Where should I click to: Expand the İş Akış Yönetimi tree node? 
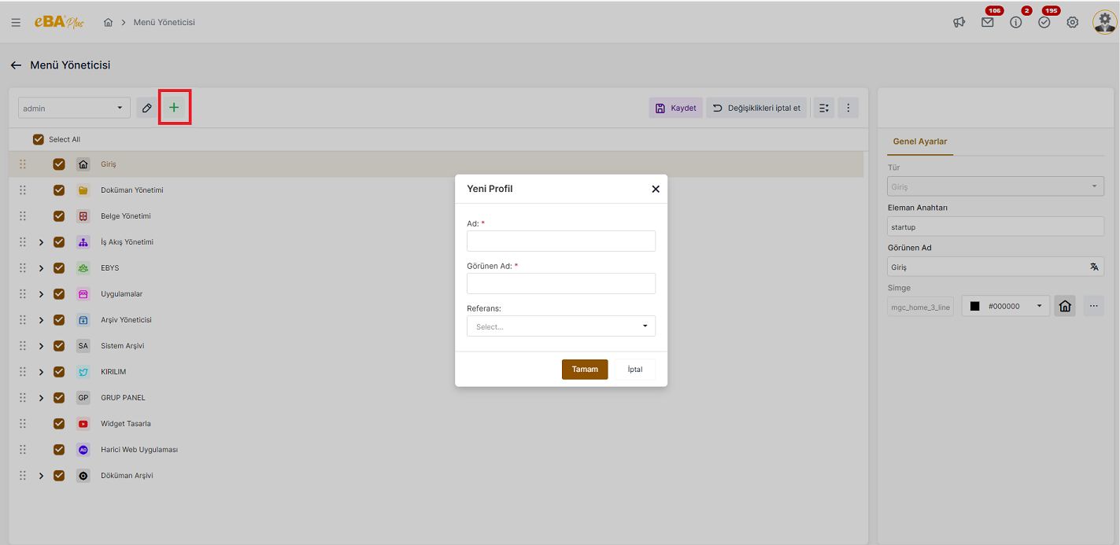[41, 242]
